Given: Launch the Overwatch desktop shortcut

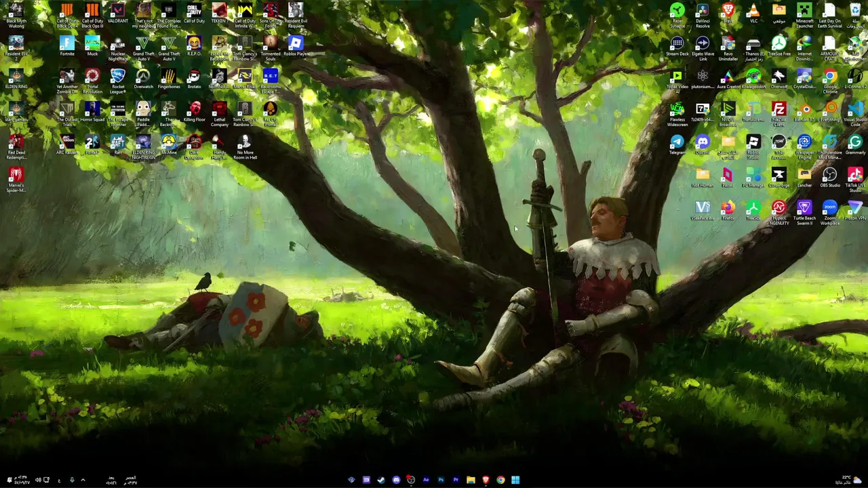Looking at the screenshot, I should pos(143,79).
